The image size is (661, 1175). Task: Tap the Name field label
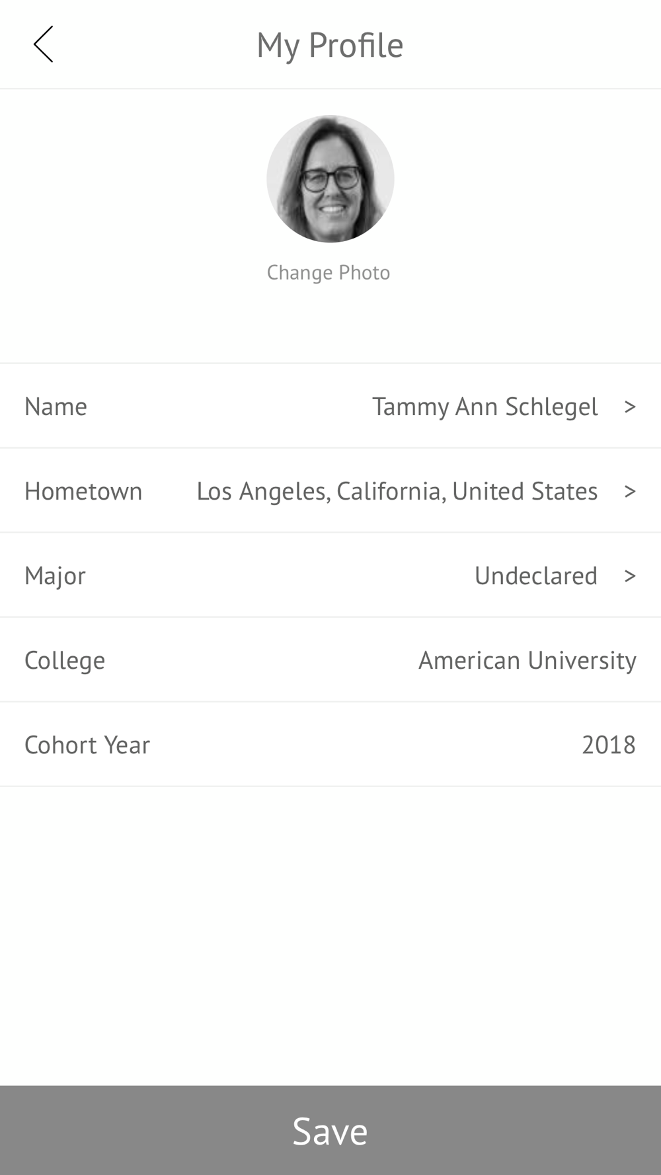click(56, 406)
